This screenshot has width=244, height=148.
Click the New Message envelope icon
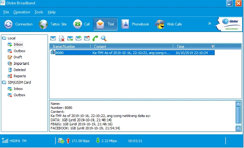(x=53, y=38)
